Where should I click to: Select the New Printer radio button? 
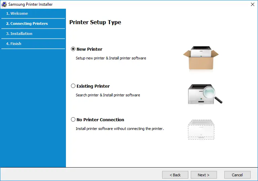click(x=73, y=49)
